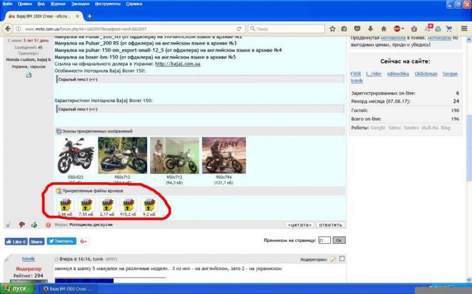472x294 pixels.
Task: Click the Поиск search field
Action: [x=287, y=29]
